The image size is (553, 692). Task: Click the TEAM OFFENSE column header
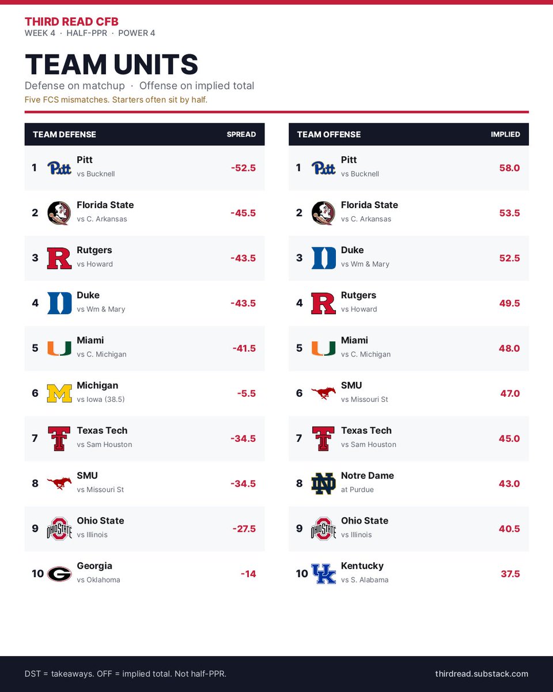(x=329, y=134)
